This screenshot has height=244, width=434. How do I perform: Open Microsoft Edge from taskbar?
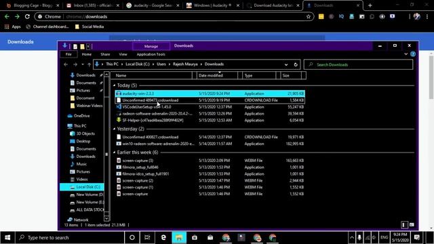point(163,237)
